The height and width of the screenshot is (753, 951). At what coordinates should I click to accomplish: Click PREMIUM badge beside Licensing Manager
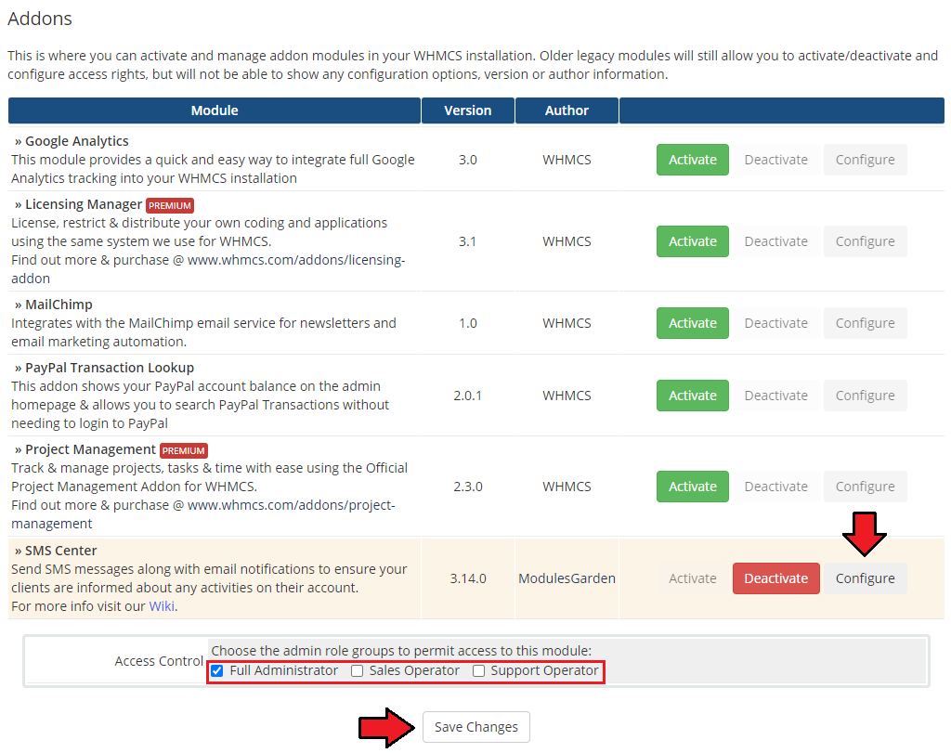(170, 205)
